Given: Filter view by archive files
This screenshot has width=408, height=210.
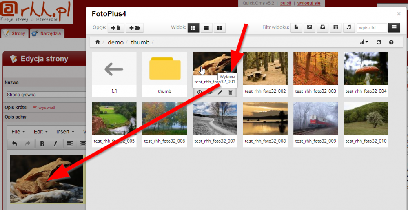Looking at the screenshot, I should click(323, 28).
